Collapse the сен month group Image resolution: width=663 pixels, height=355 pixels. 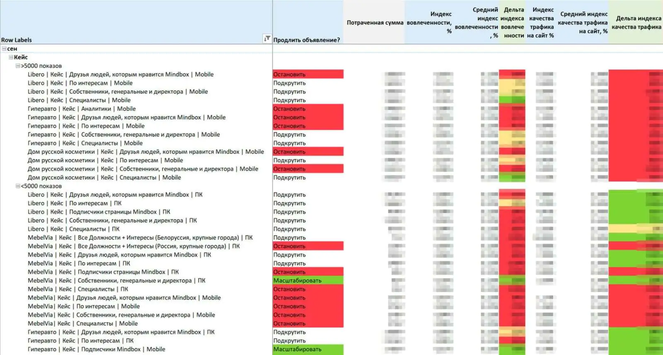click(4, 48)
